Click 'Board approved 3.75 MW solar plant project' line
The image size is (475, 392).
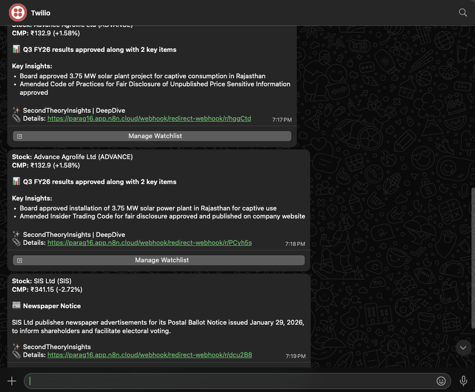142,76
